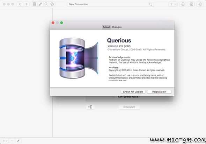Close the About dialog with red button
The height and width of the screenshot is (144, 206).
[53, 23]
